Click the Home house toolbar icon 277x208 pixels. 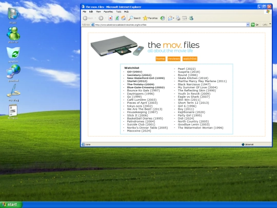coord(123,18)
